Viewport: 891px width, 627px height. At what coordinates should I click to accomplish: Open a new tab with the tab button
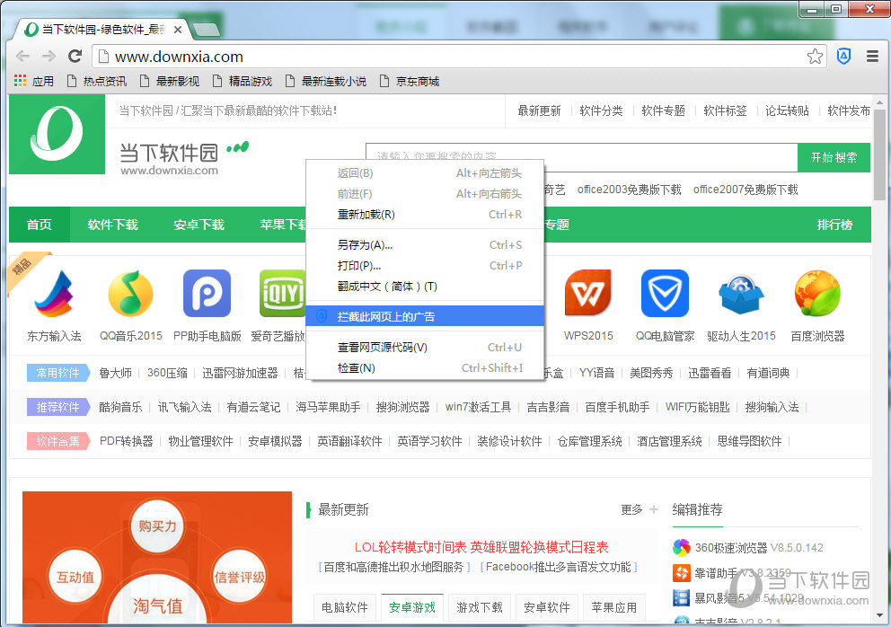tap(206, 30)
